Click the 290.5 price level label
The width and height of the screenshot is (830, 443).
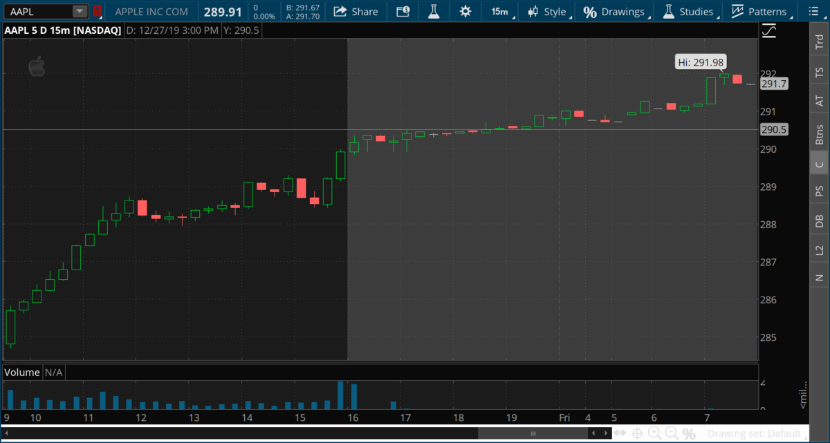coord(774,129)
